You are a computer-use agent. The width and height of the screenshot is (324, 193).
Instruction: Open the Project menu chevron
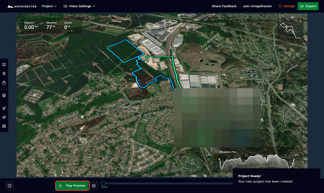(56, 6)
